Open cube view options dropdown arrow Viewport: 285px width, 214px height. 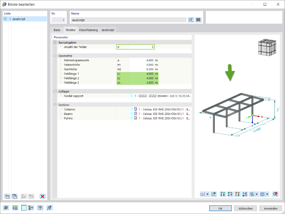267,194
